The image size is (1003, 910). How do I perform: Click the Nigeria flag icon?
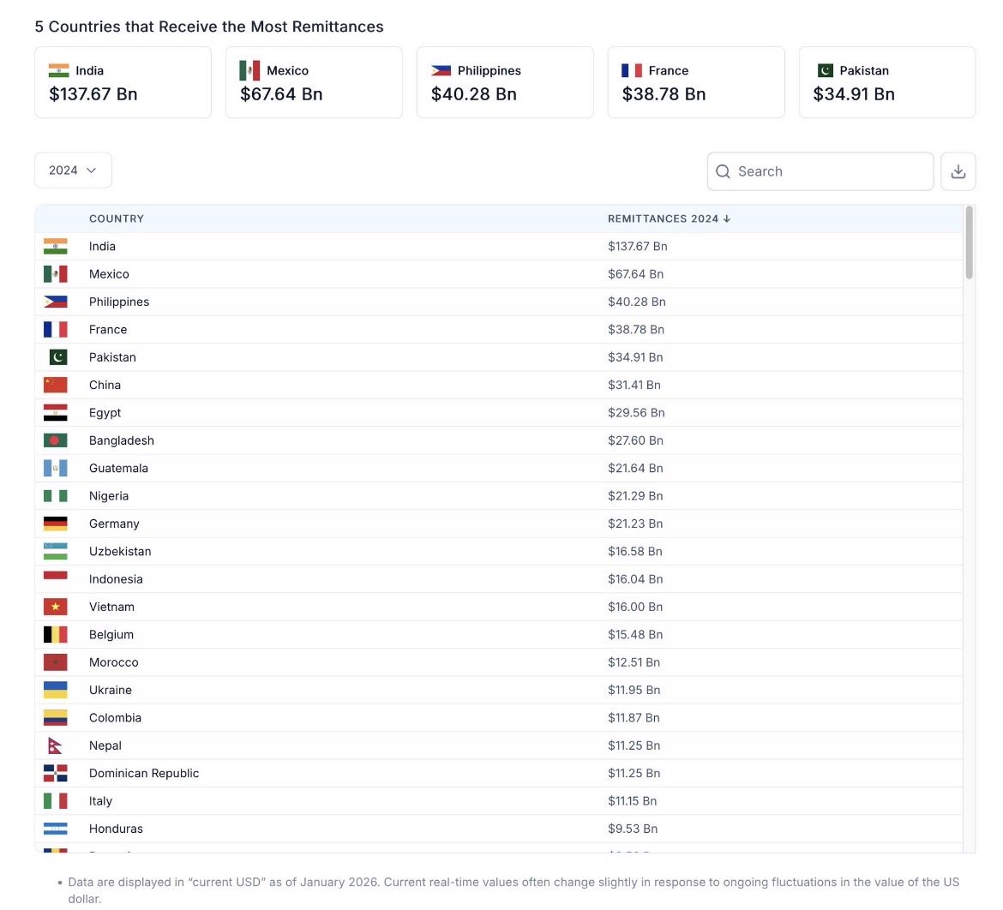click(56, 495)
